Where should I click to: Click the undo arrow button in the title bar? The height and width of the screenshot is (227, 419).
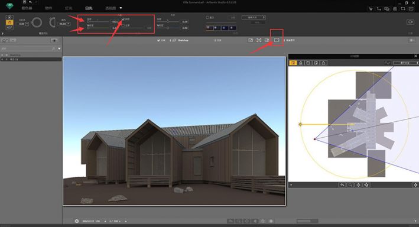point(31,2)
